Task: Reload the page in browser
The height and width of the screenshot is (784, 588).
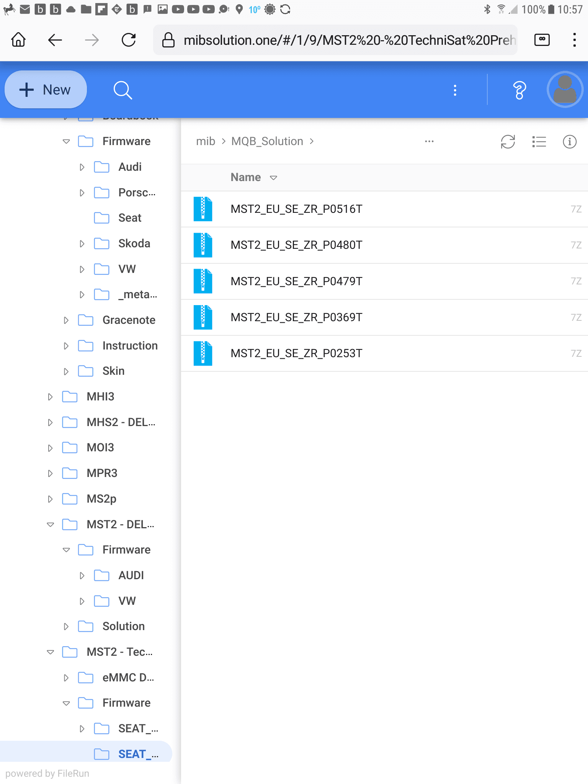Action: click(129, 40)
